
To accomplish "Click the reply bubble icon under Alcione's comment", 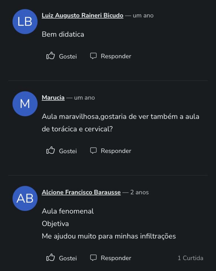I will coord(93,258).
